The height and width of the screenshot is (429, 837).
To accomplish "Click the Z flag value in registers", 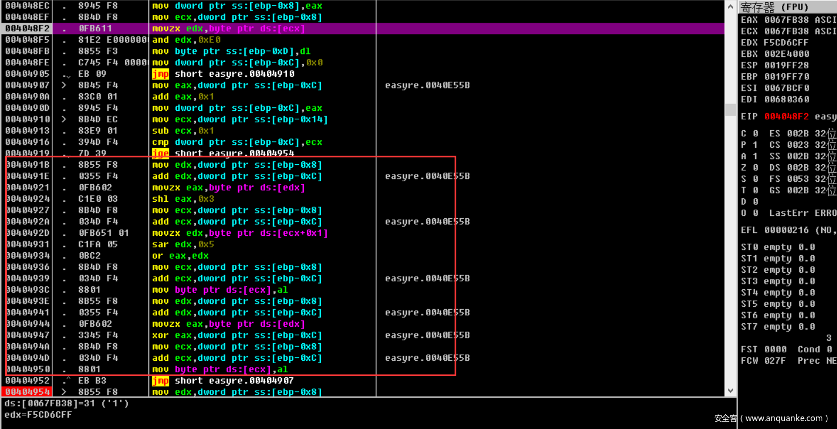I will [x=756, y=168].
